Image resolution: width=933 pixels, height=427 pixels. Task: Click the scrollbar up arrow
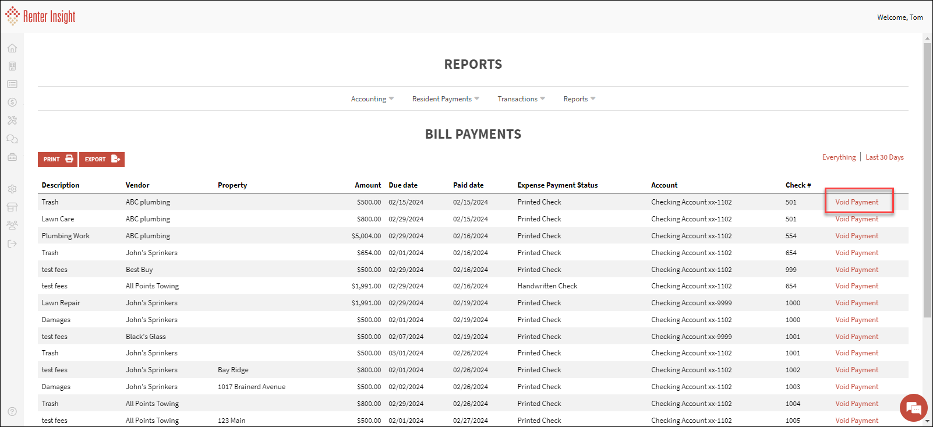(x=927, y=38)
